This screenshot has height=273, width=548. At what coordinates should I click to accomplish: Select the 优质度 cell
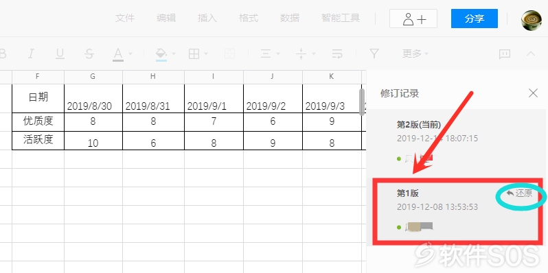pyautogui.click(x=38, y=122)
